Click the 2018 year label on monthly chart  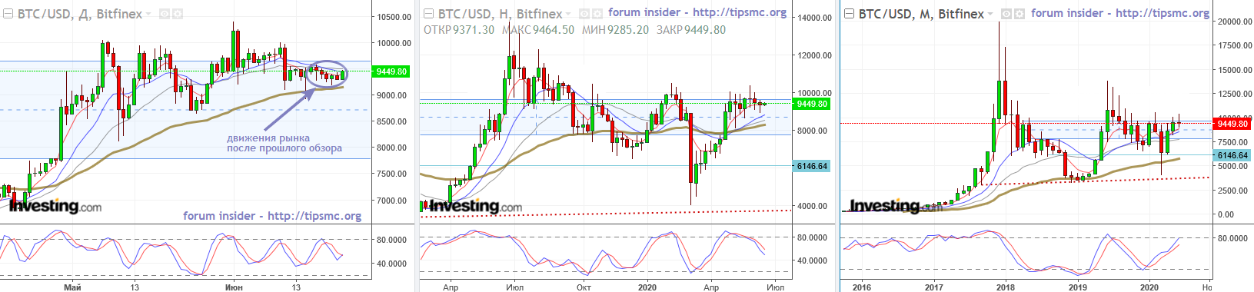click(1005, 287)
